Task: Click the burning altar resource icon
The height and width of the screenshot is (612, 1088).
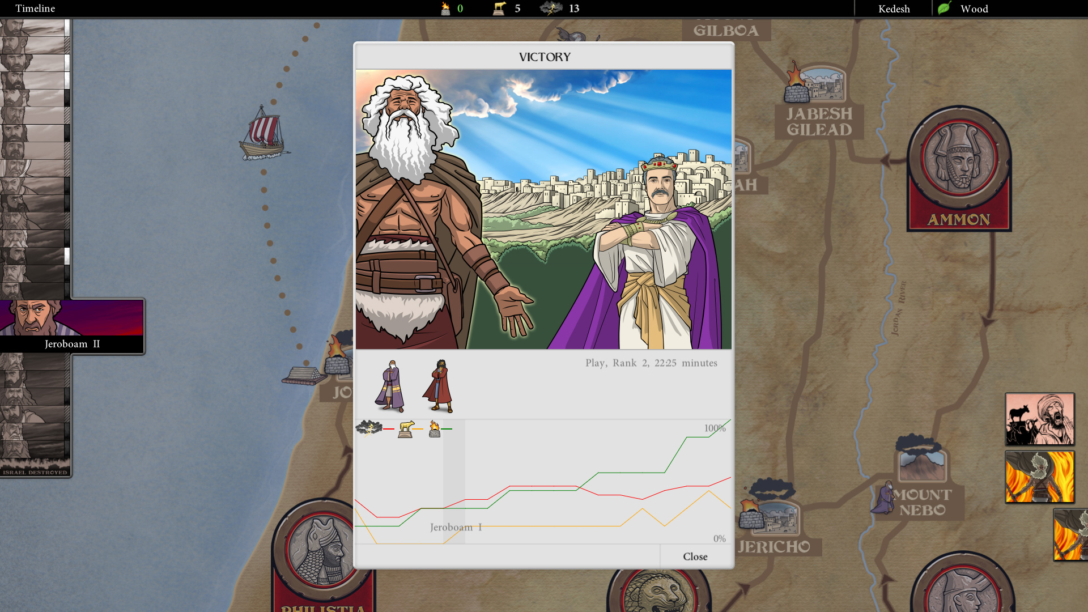Action: (446, 8)
